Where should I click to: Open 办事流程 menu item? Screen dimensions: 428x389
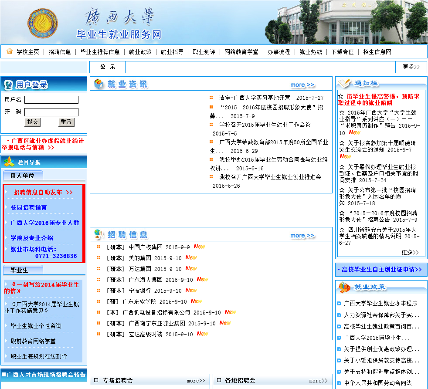279,52
